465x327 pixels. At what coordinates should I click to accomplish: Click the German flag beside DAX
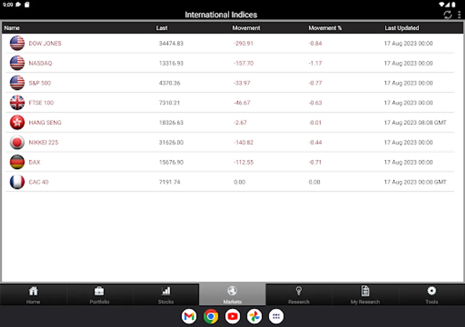[x=17, y=162]
